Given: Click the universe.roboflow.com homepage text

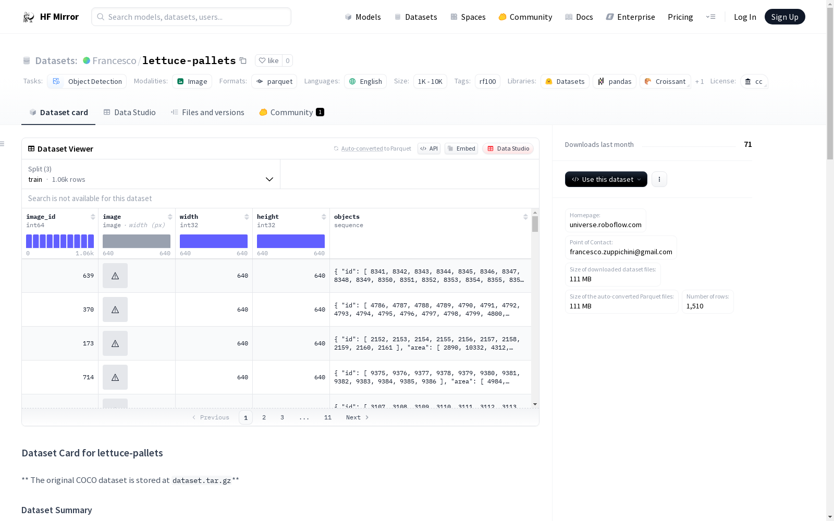Looking at the screenshot, I should pyautogui.click(x=606, y=225).
